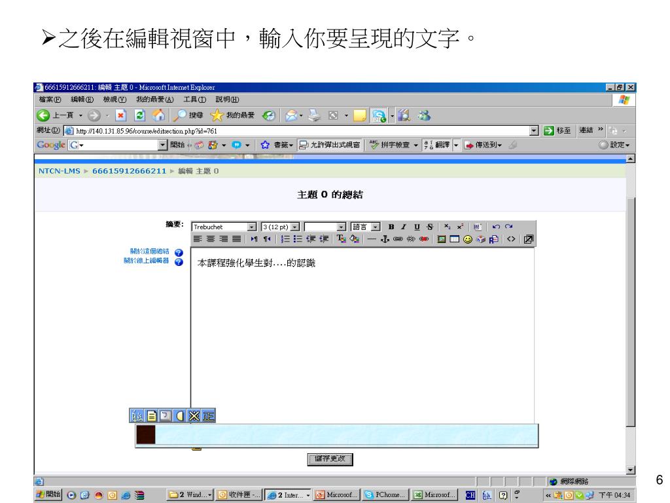Toggle italic formatting in the editor
This screenshot has height=503, width=670.
coord(403,227)
